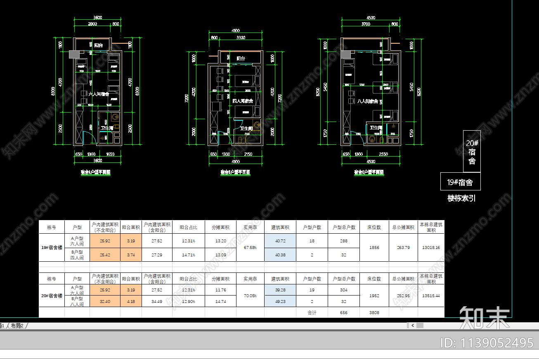The width and height of the screenshot is (539, 359).
Task: Select the 3700 dimension text
Action: [x=365, y=24]
